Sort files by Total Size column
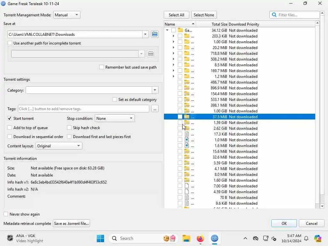The image size is (328, 246). click(x=212, y=24)
